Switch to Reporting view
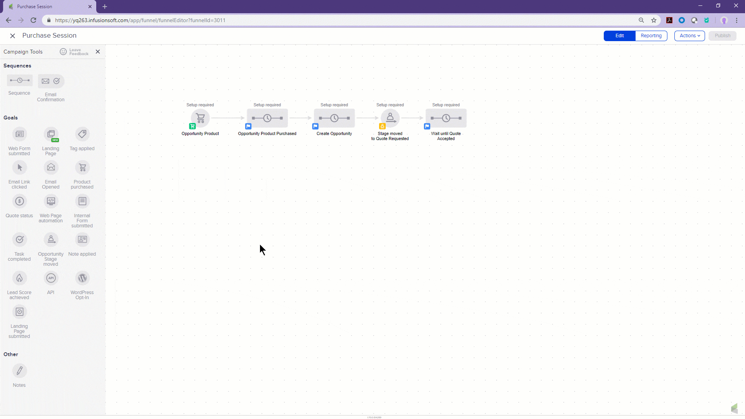Viewport: 745px width, 419px height. click(x=651, y=36)
